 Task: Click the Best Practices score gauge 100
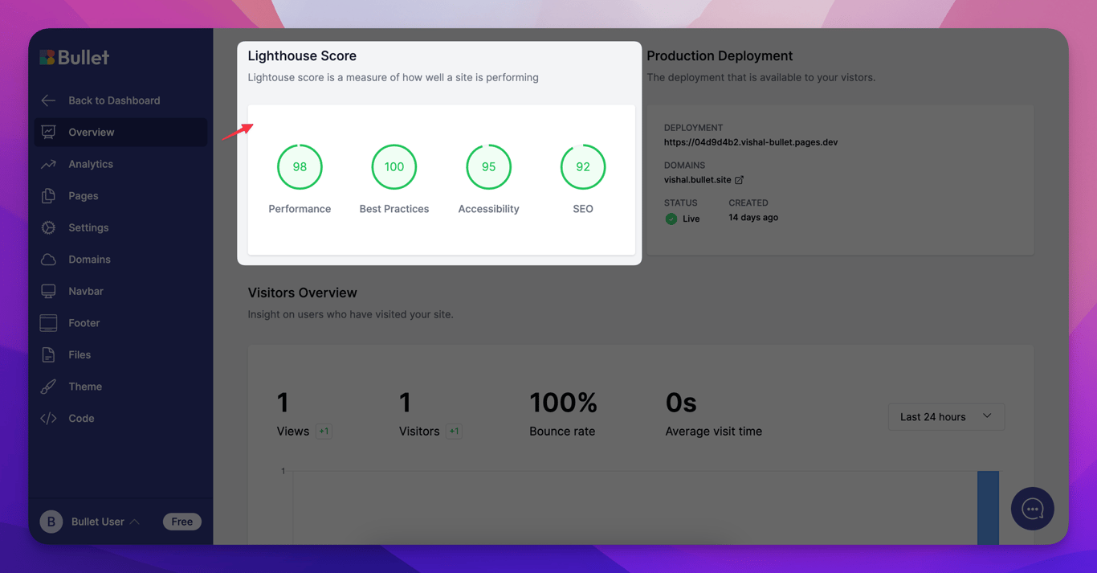(394, 167)
